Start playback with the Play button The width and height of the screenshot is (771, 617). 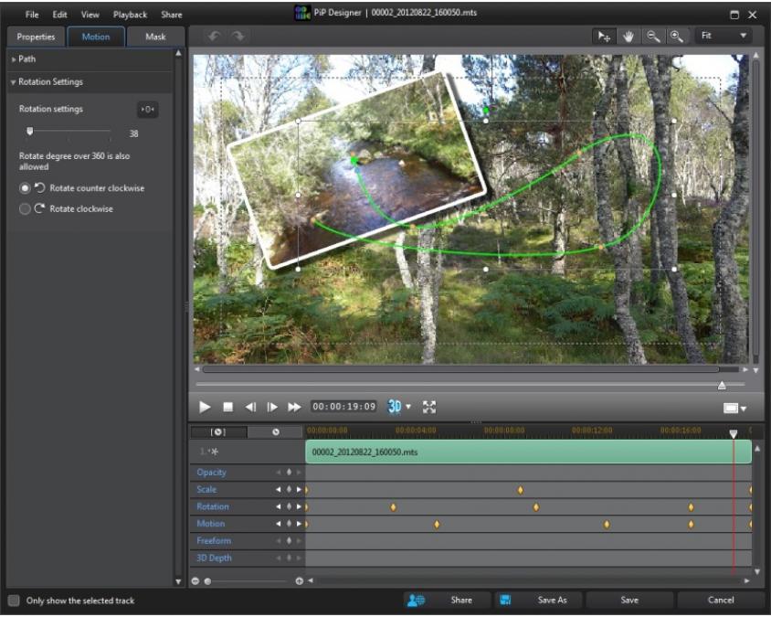pyautogui.click(x=205, y=407)
